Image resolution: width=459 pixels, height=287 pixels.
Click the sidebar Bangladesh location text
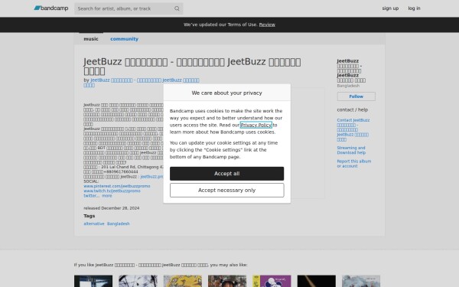(x=348, y=86)
